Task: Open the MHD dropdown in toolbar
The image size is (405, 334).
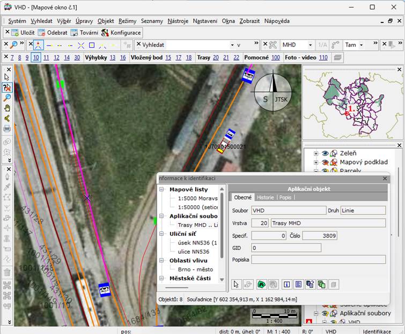Action: 310,45
